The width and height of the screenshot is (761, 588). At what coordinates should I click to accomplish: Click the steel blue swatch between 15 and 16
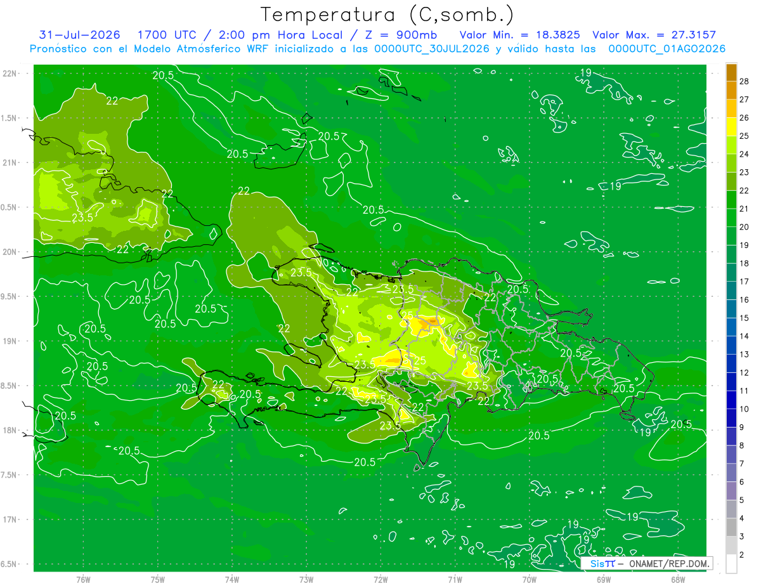[x=731, y=309]
